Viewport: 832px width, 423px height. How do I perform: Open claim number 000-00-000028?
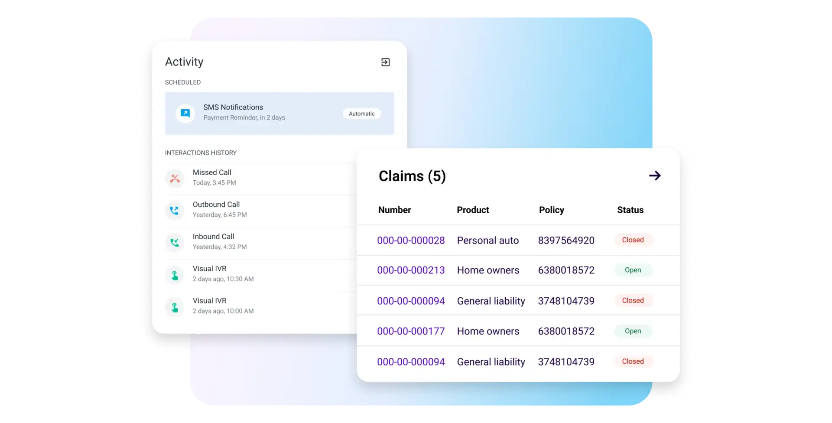(x=410, y=241)
